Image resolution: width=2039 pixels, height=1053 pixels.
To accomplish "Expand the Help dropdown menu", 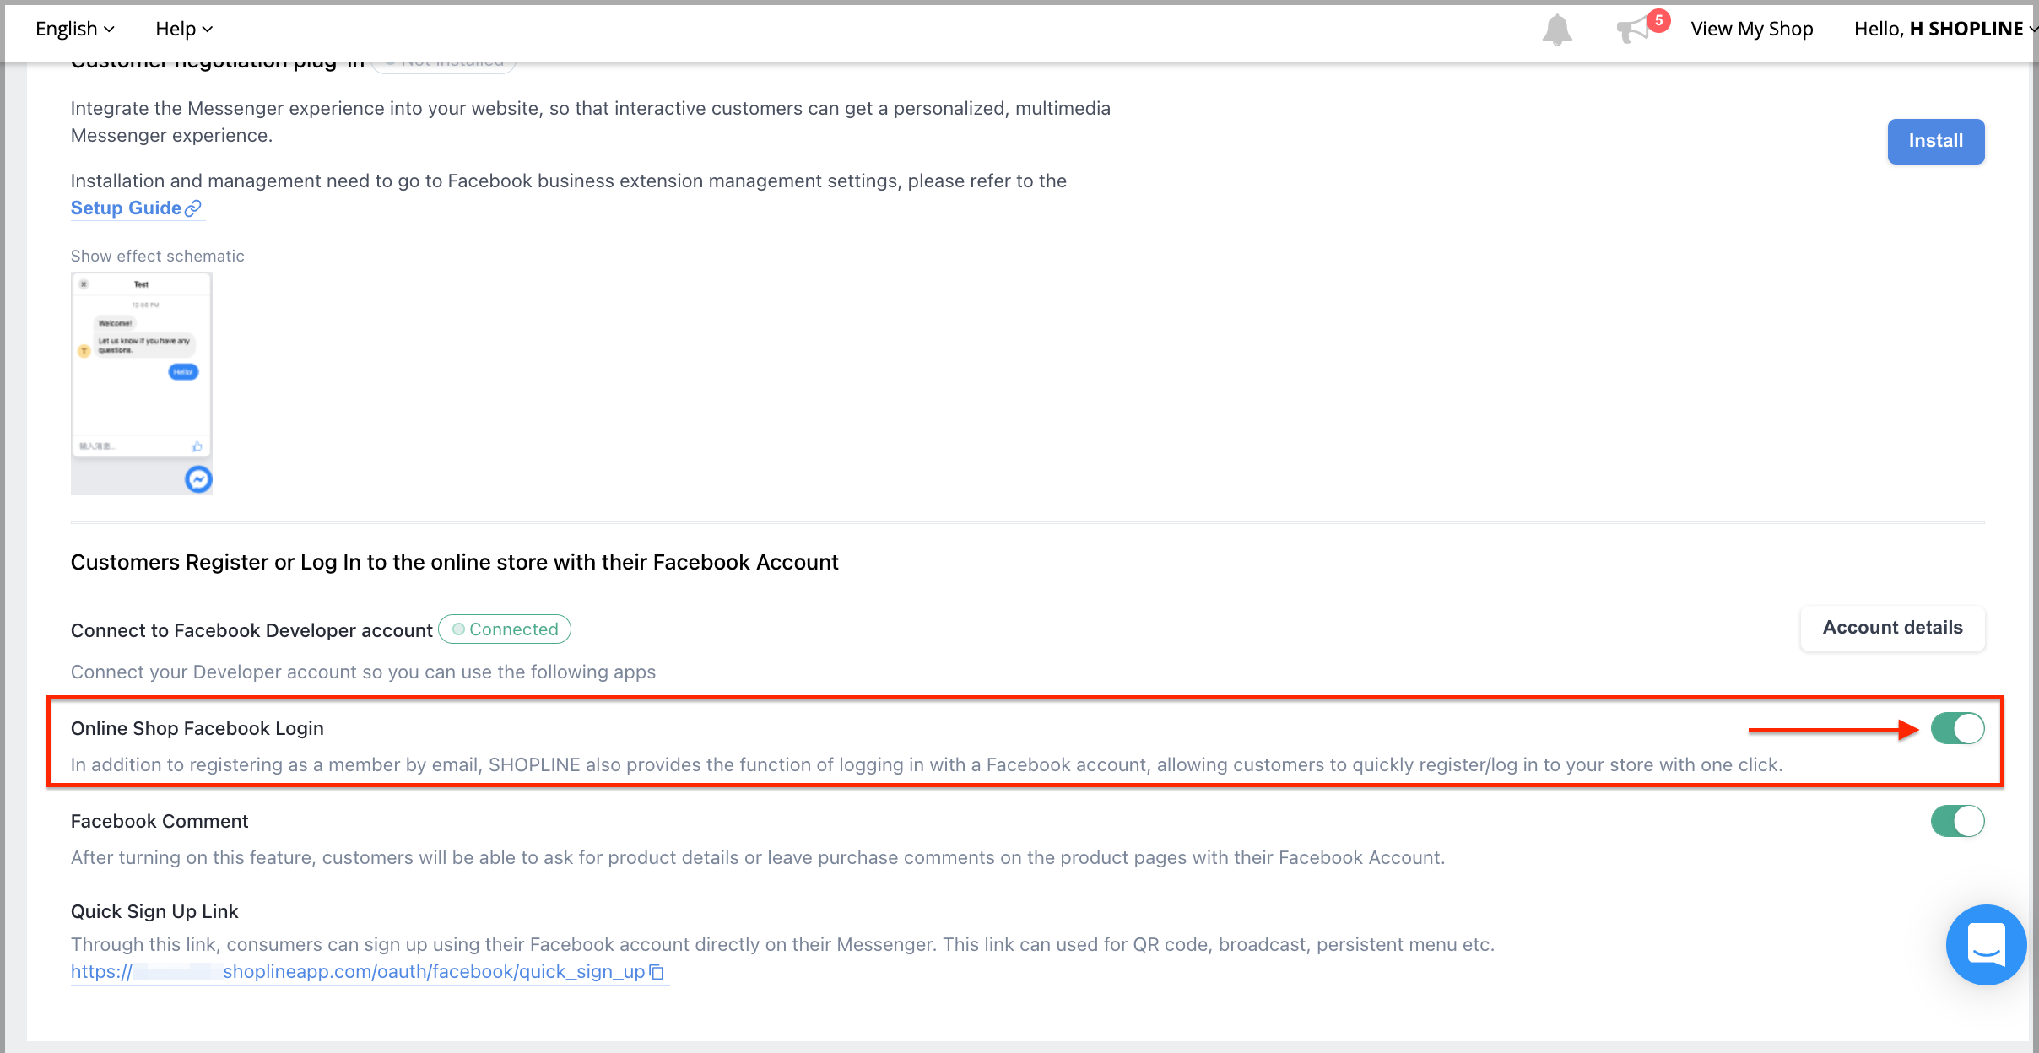I will 184,29.
